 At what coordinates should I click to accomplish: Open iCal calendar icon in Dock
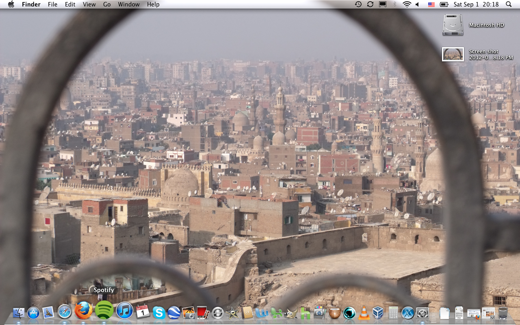click(x=143, y=312)
